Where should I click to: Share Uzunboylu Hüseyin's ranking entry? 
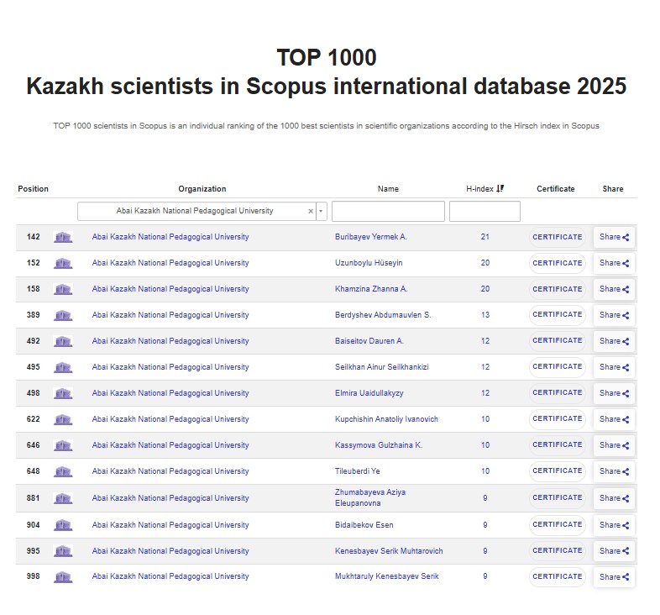(614, 263)
